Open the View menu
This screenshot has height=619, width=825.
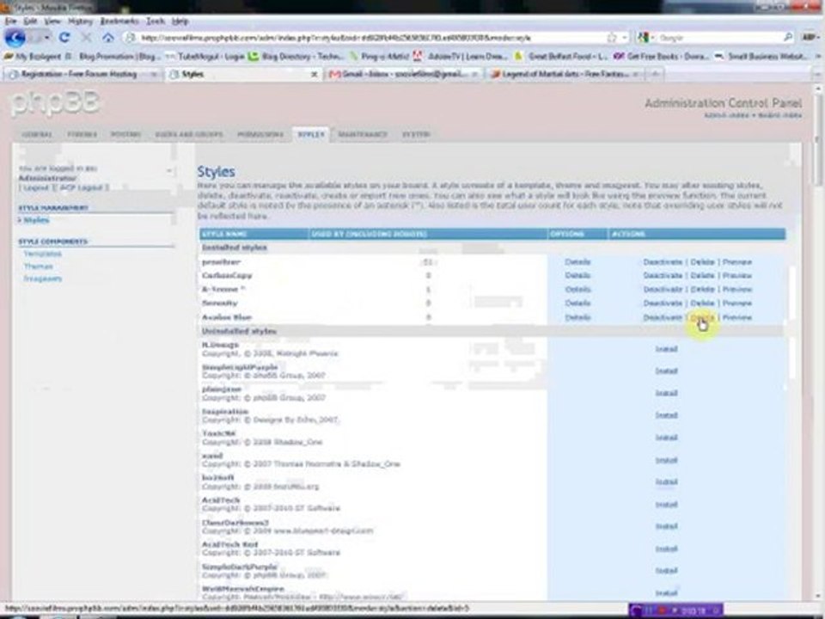tap(52, 21)
